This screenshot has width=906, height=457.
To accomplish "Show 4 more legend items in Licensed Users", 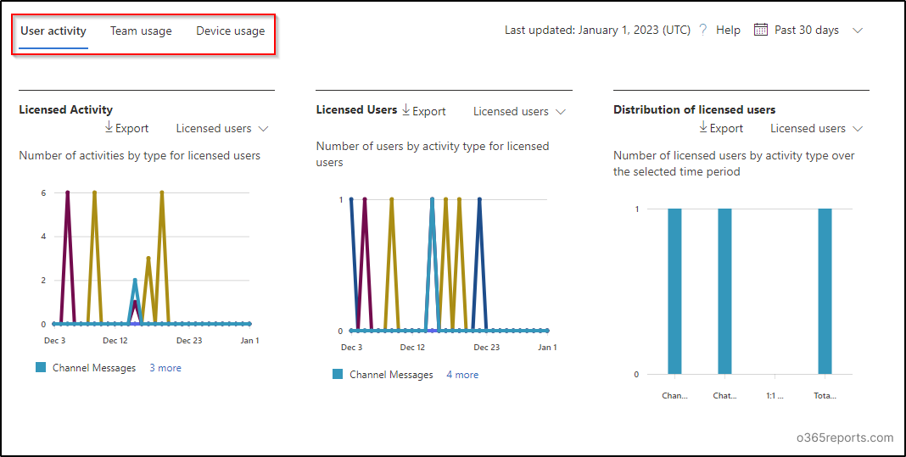I will 462,375.
